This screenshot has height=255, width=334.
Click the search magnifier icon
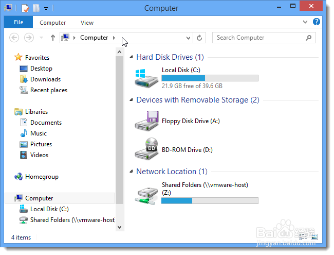coord(308,38)
